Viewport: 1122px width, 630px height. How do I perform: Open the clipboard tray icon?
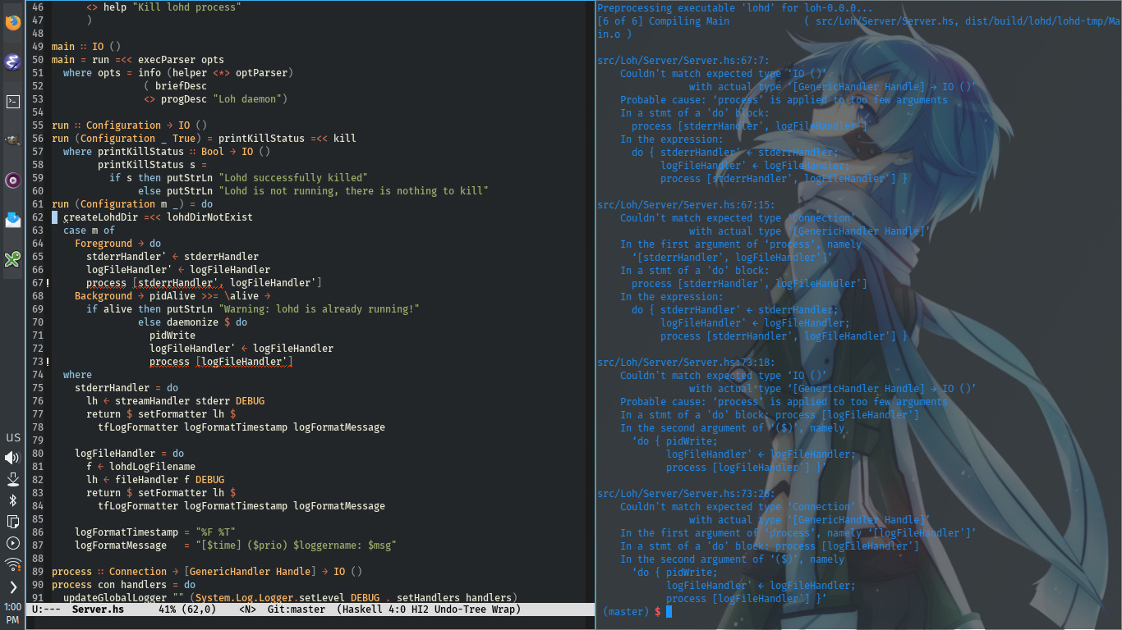tap(13, 522)
